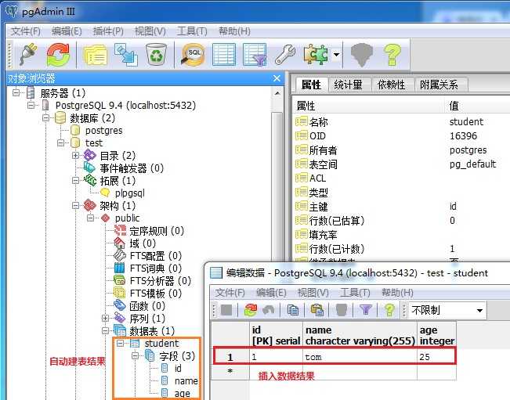Collapse the 服务器 (1) tree node

click(16, 93)
